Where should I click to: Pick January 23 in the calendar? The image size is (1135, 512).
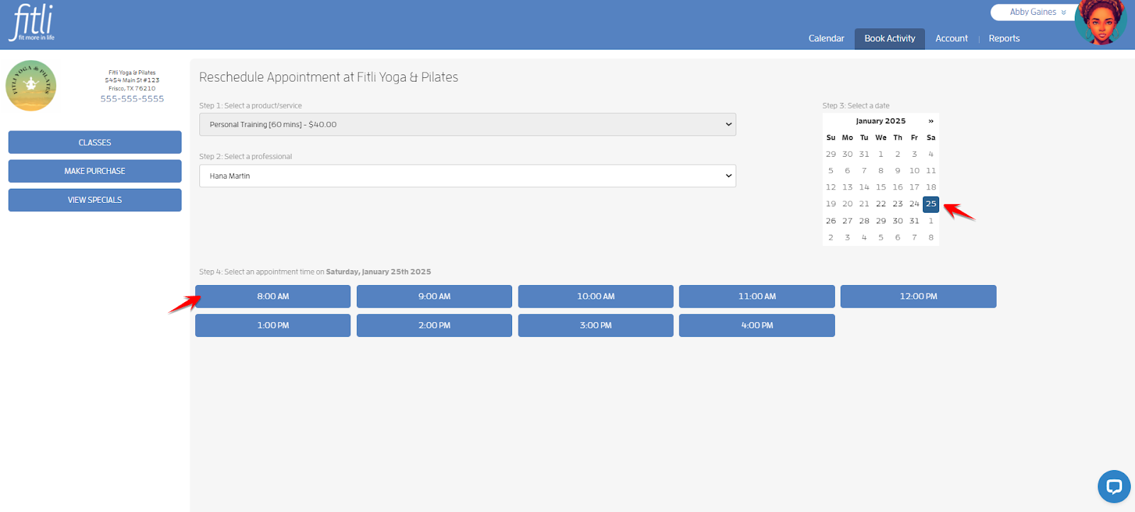tap(897, 204)
